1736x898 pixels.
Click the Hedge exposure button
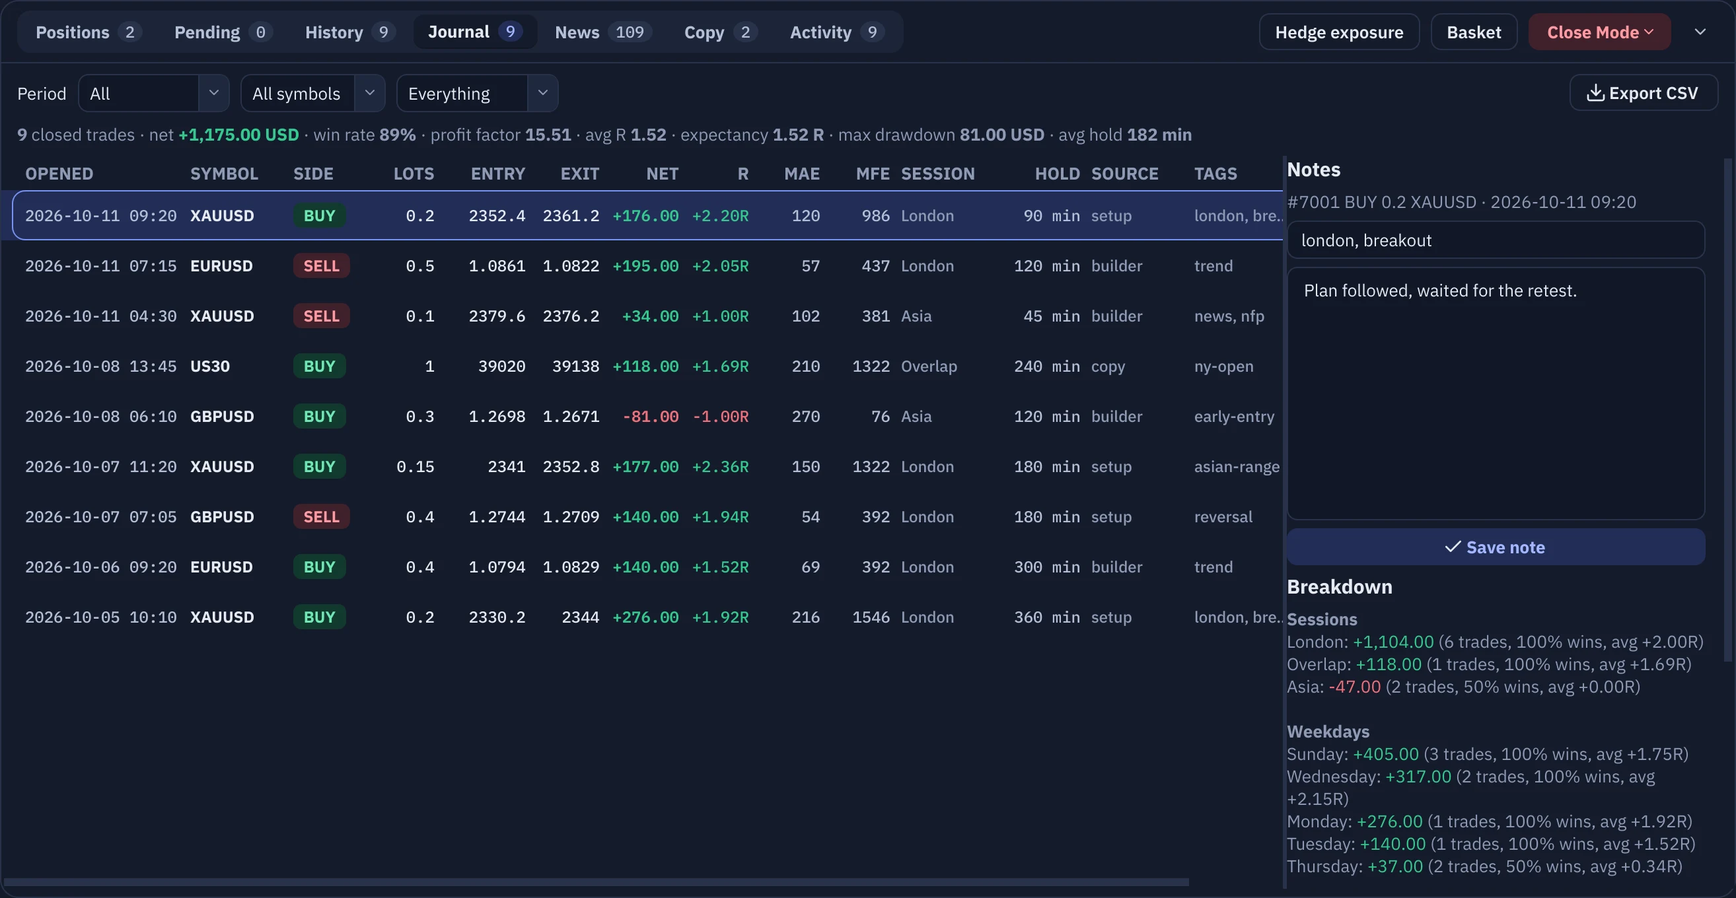1339,32
